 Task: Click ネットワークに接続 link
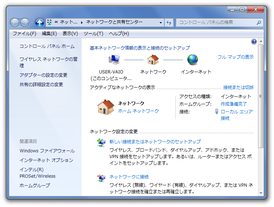tap(129, 177)
